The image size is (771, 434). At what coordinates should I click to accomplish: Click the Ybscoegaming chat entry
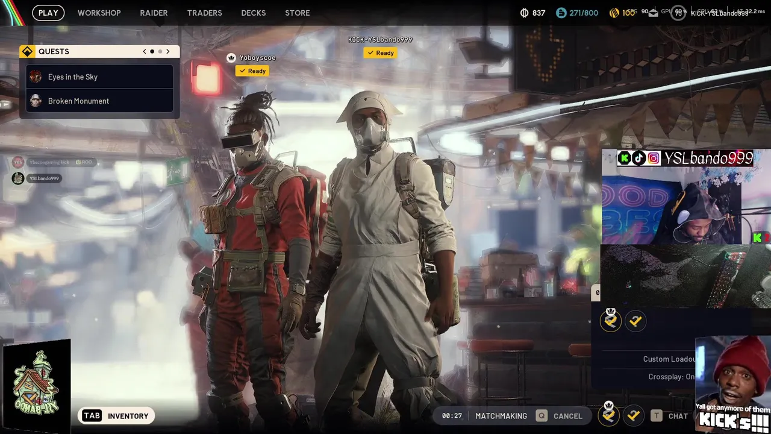point(61,162)
